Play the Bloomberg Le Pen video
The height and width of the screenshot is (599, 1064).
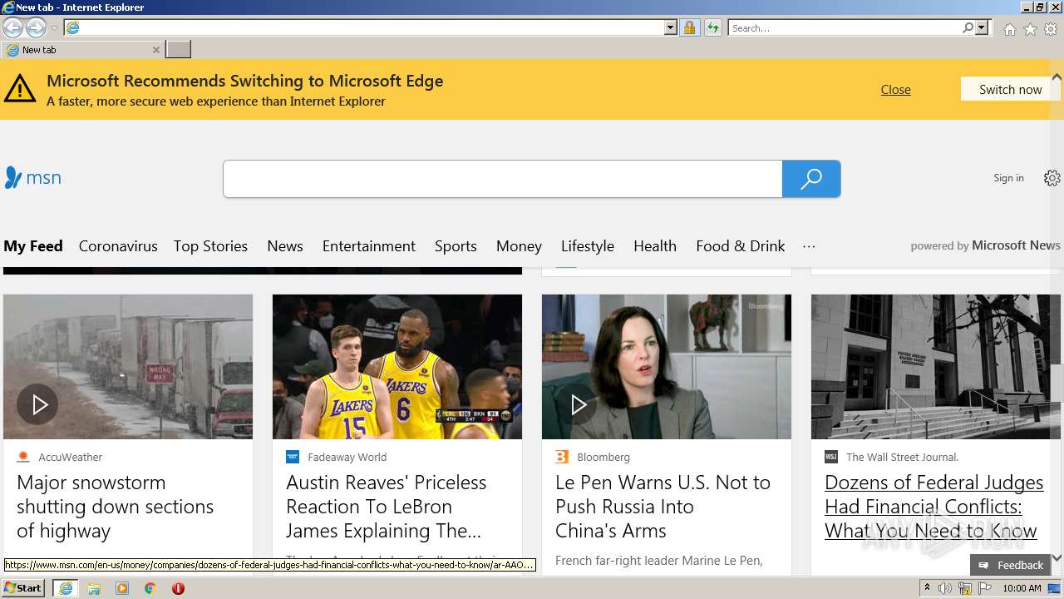point(577,404)
